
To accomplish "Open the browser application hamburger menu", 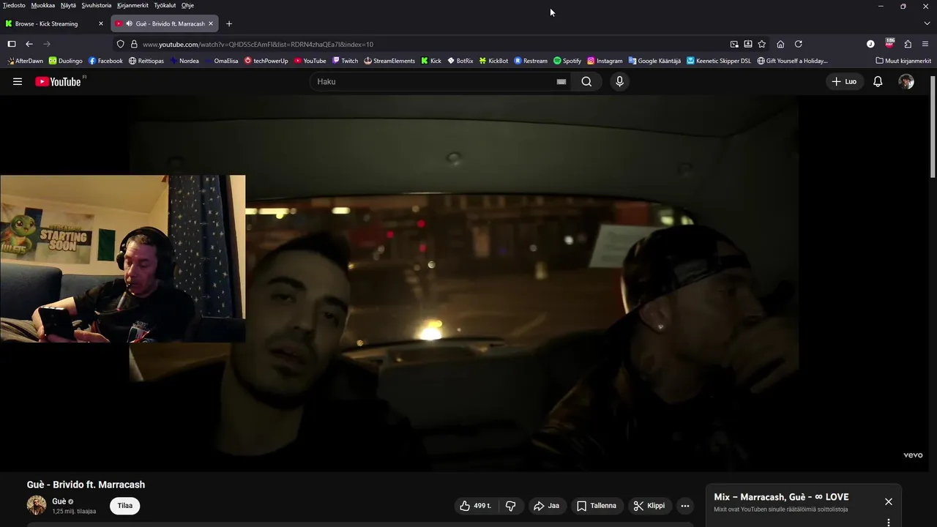I will tap(925, 44).
